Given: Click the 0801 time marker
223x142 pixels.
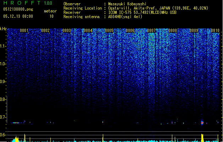Looking at the screenshot, I should pos(24,31).
